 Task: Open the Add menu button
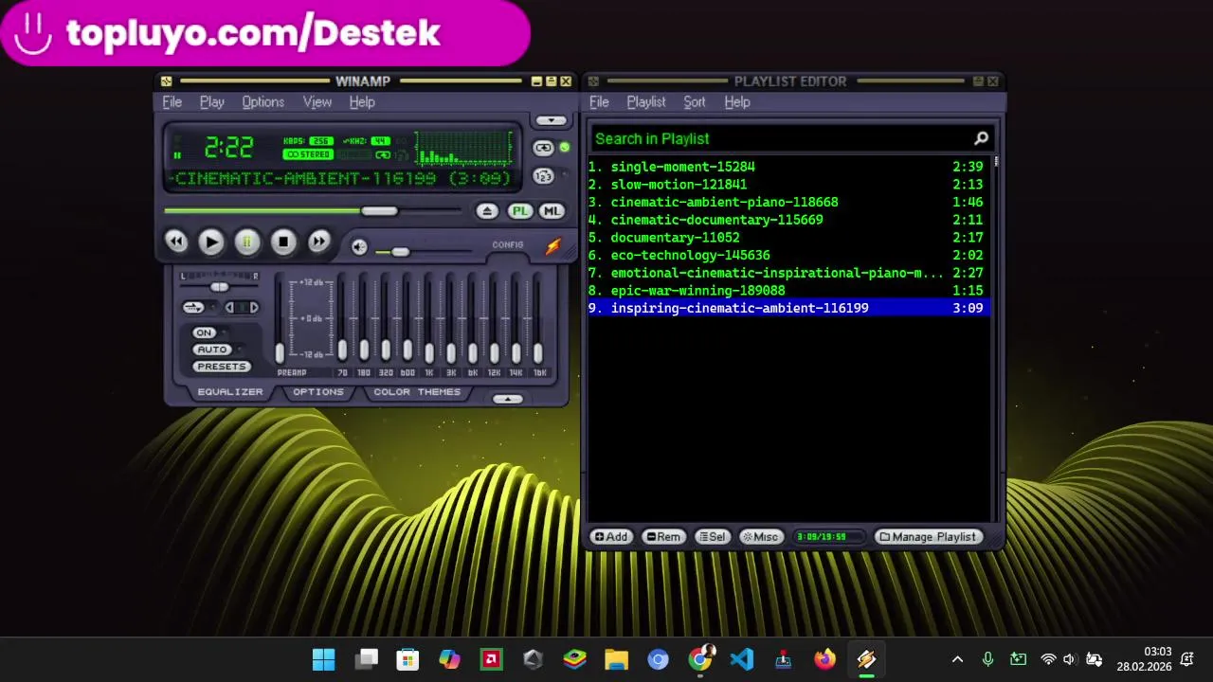pos(610,537)
